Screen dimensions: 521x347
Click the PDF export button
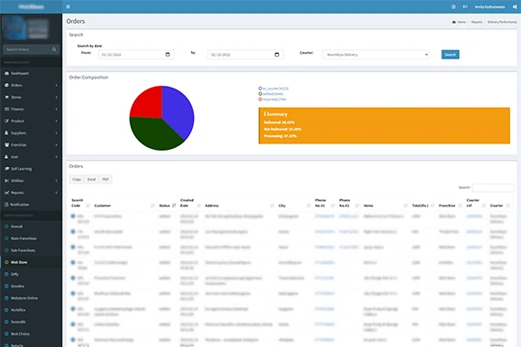point(105,179)
